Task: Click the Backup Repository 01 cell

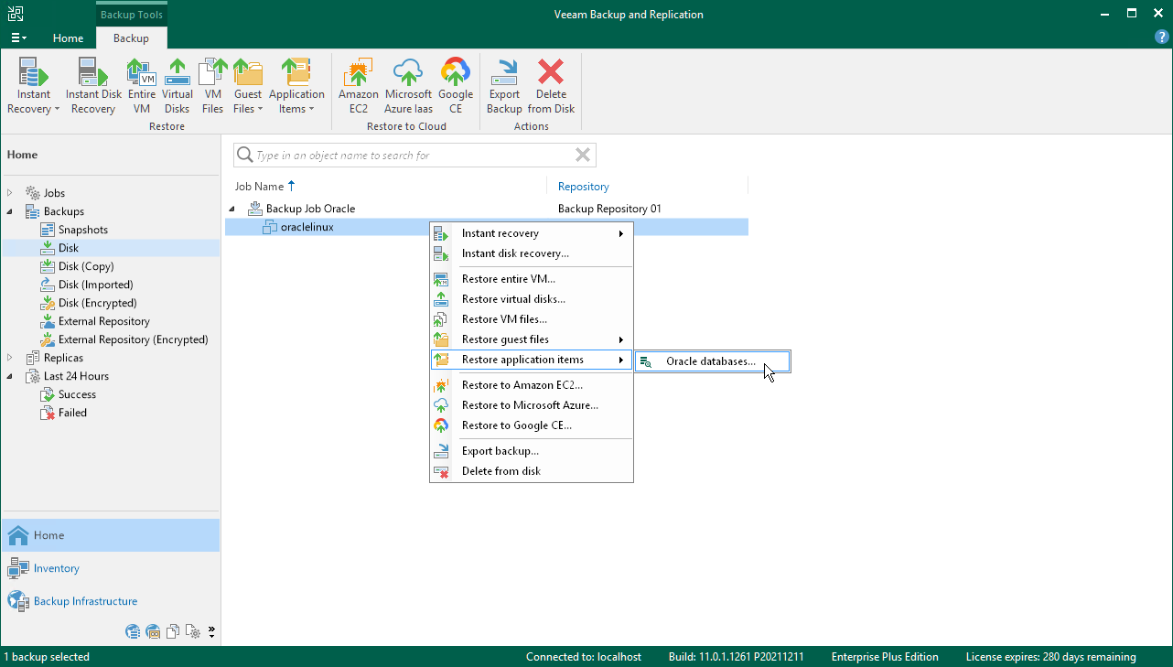Action: point(609,209)
